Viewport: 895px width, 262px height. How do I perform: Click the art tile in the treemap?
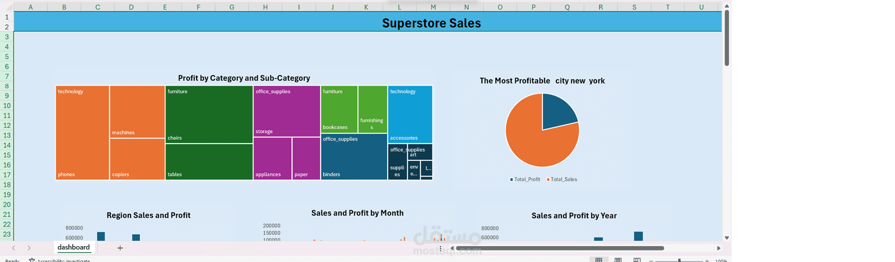(x=420, y=152)
